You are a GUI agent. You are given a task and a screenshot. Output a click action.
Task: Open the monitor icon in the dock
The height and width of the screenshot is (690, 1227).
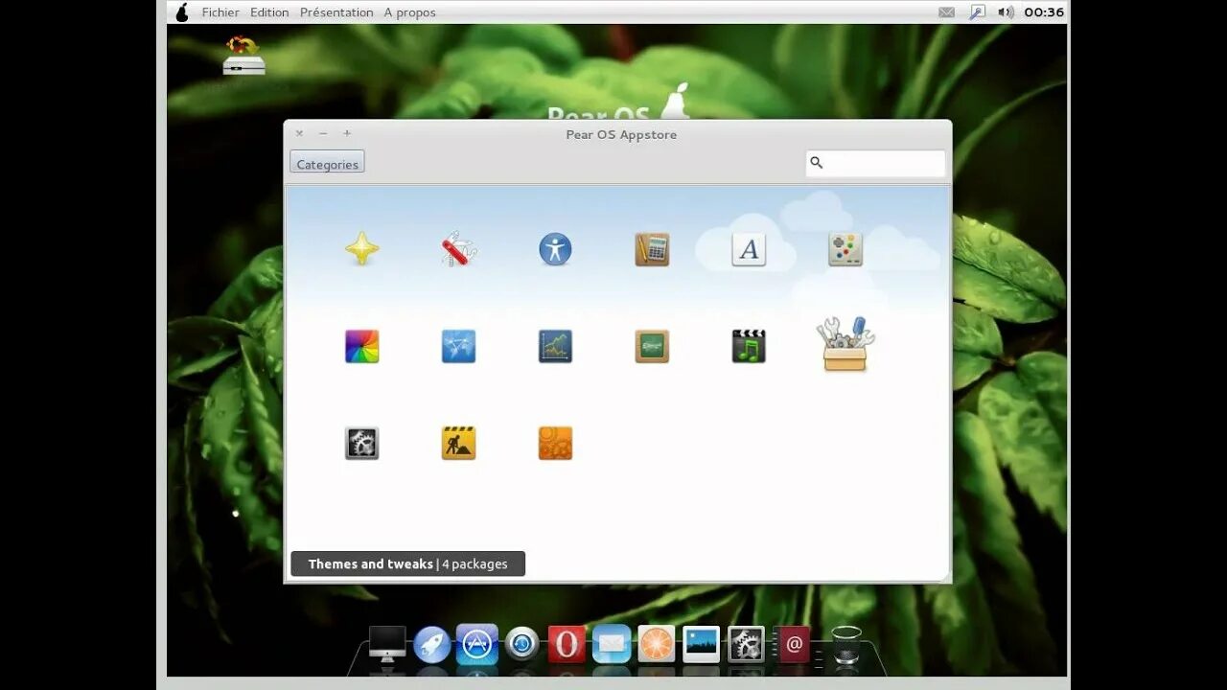[387, 644]
